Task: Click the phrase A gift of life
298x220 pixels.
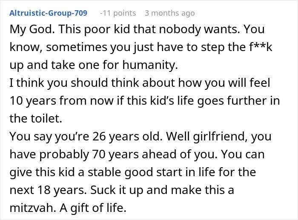Action: coord(93,208)
